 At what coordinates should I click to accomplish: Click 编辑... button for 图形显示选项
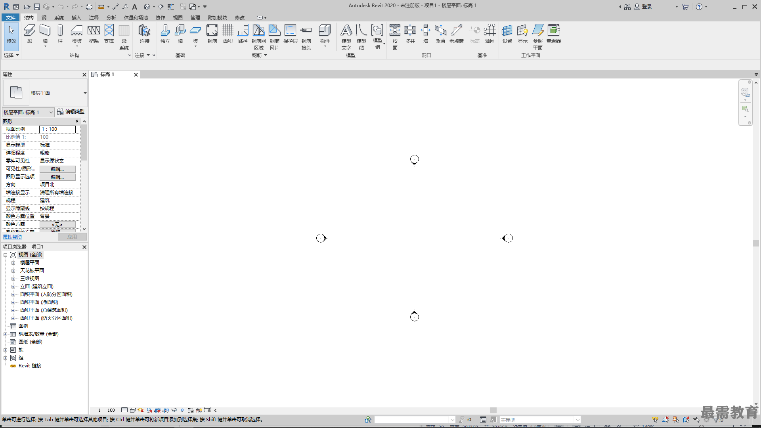[57, 177]
